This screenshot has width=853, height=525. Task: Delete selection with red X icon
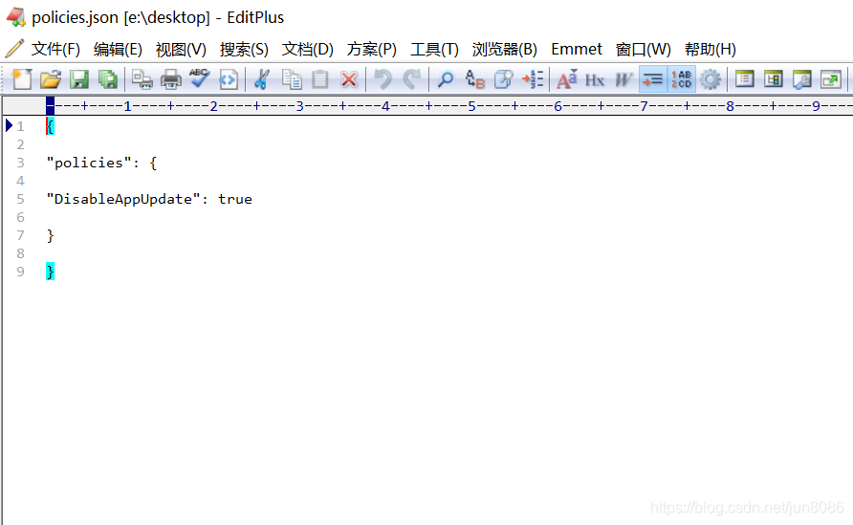[349, 79]
